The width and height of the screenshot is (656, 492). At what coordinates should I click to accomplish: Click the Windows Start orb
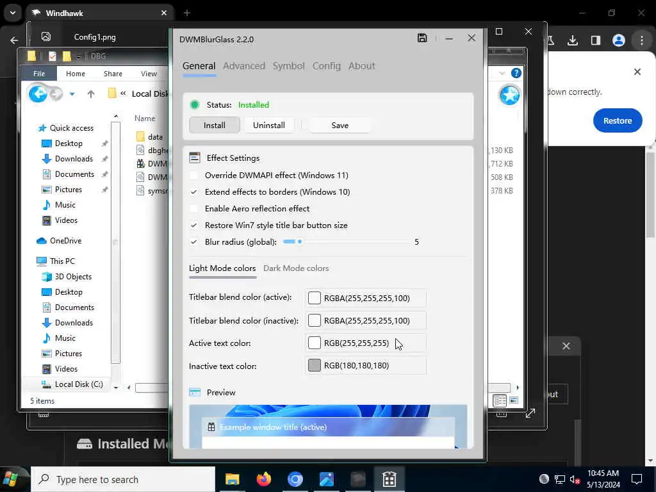click(10, 479)
